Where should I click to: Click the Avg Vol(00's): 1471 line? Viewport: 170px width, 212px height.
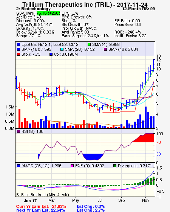pos(34,24)
